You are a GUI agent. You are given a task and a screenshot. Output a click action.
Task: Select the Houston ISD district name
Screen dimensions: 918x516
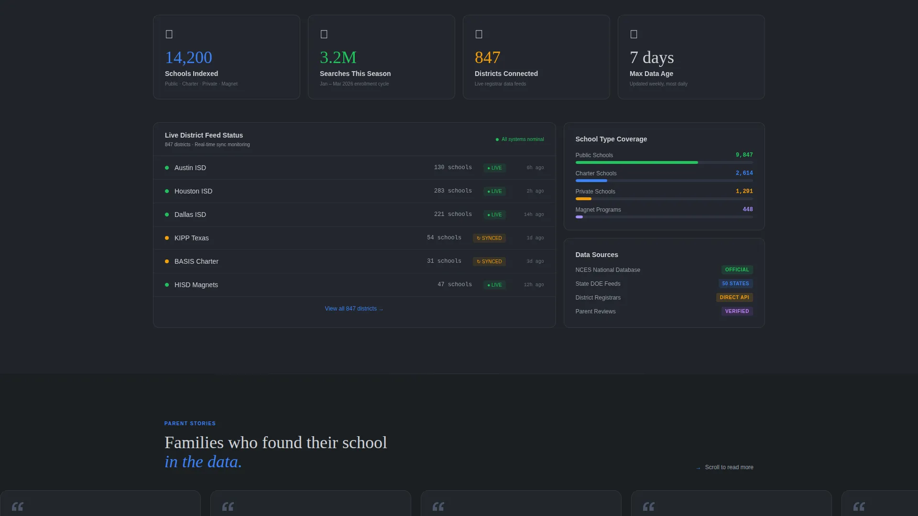(x=193, y=191)
